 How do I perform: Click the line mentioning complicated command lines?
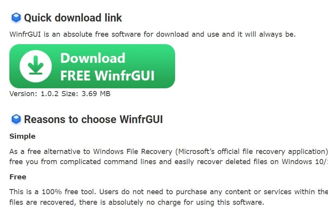168,162
